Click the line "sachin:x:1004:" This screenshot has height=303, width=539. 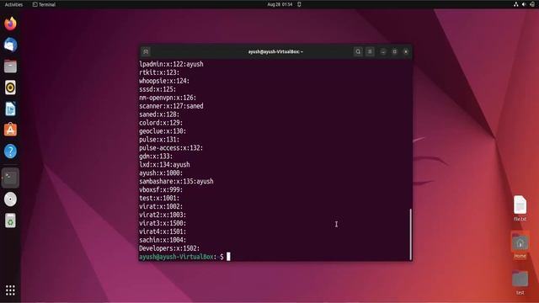pos(163,240)
